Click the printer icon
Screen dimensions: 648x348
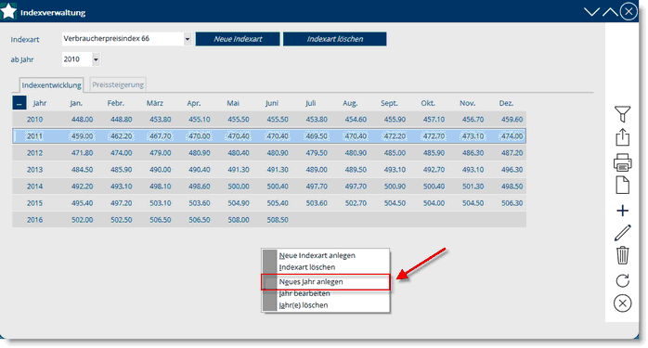click(x=622, y=162)
